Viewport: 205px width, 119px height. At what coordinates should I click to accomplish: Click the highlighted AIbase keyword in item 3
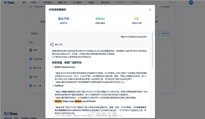pos(58,101)
